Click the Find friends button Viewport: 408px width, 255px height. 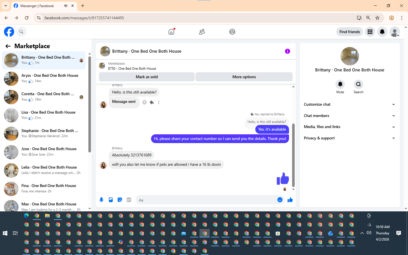(350, 32)
